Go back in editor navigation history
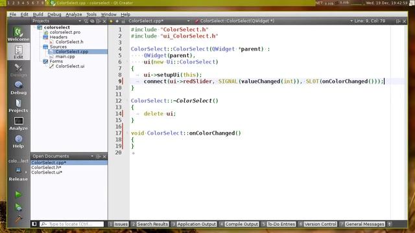 pos(111,21)
